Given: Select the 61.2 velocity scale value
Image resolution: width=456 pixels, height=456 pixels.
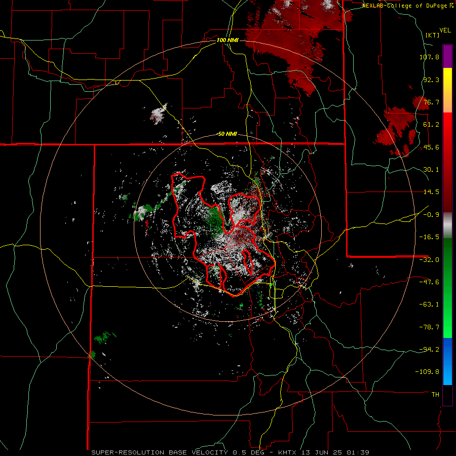Looking at the screenshot, I should (431, 125).
